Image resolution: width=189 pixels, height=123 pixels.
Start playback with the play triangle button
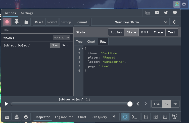tap(6, 104)
